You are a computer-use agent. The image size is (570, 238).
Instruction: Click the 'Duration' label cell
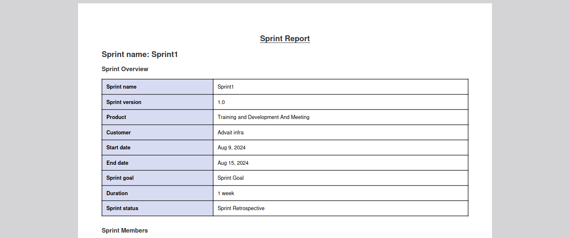(117, 193)
